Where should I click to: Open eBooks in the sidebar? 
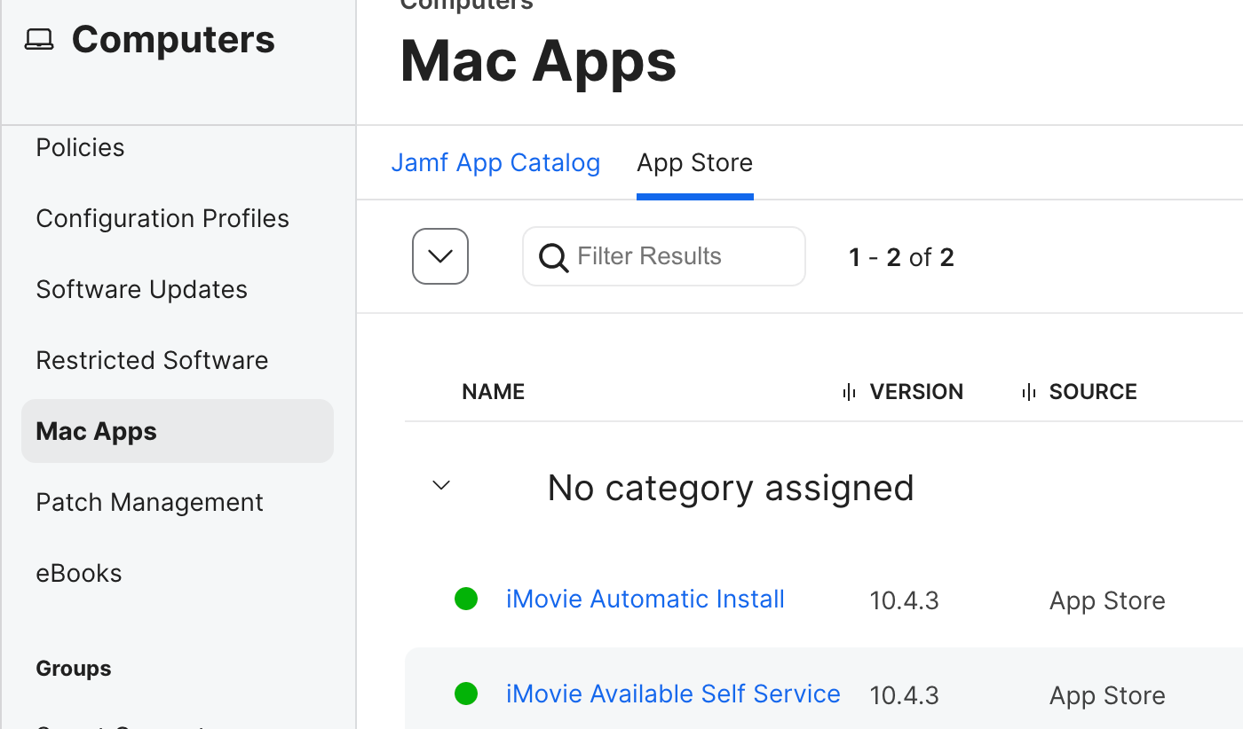pyautogui.click(x=79, y=573)
